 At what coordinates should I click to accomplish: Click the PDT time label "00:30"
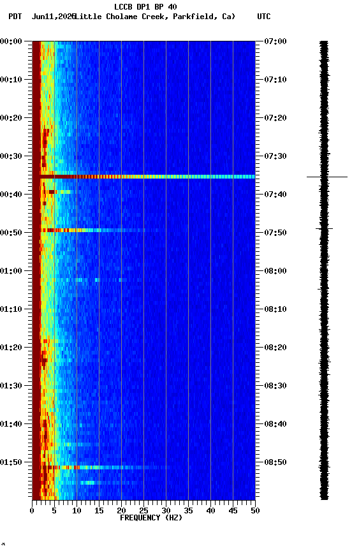coord(11,156)
